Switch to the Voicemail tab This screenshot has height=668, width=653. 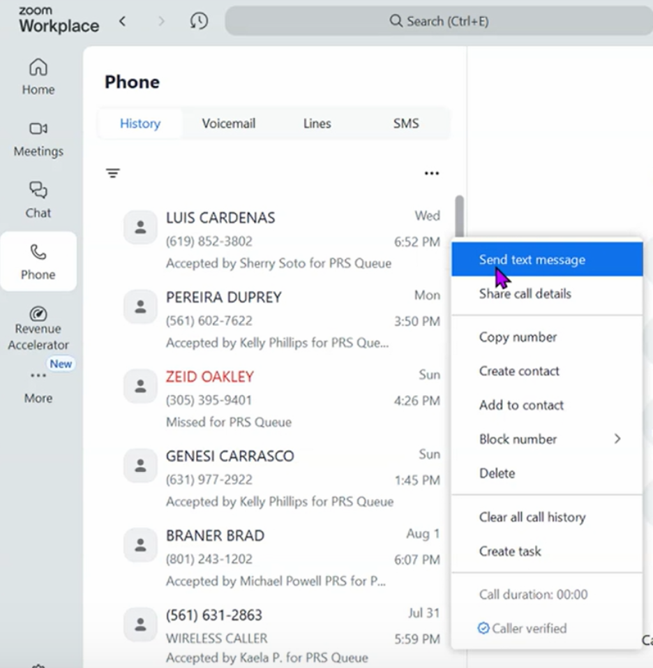point(229,124)
